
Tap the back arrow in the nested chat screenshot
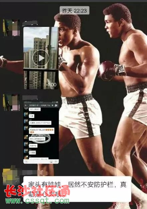(x=26, y=105)
